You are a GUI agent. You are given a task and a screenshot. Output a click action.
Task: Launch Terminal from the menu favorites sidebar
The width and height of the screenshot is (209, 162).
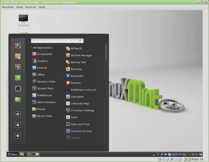click(x=18, y=89)
